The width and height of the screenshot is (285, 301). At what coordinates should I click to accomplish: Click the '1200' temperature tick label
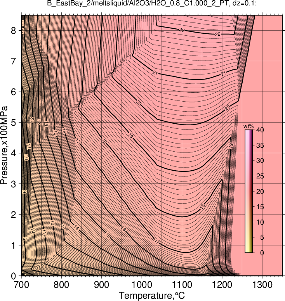click(x=222, y=285)
